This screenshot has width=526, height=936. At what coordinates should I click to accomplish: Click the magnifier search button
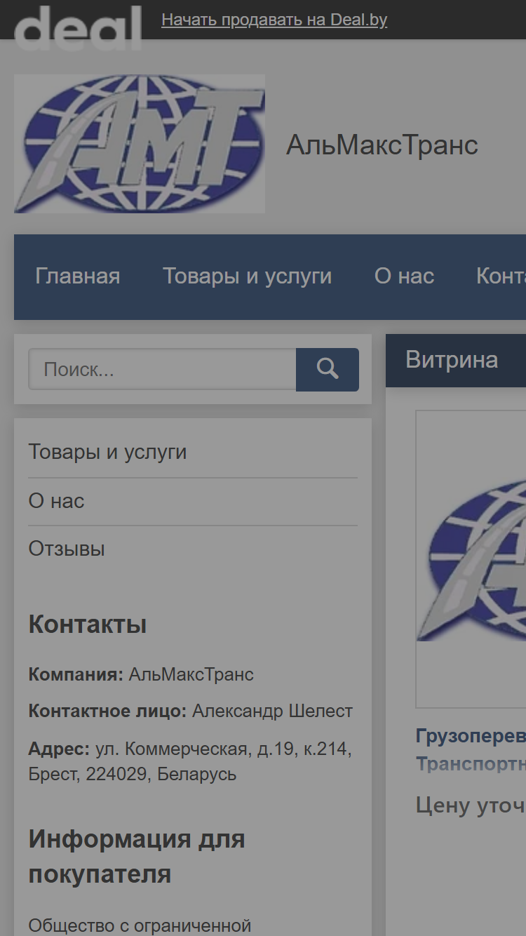pos(328,370)
